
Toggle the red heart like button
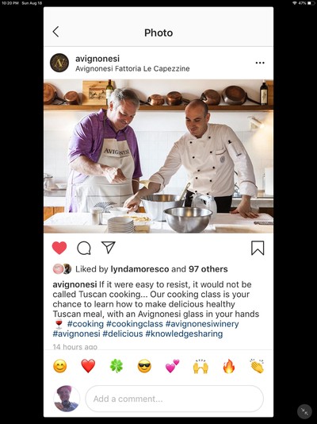(x=59, y=248)
